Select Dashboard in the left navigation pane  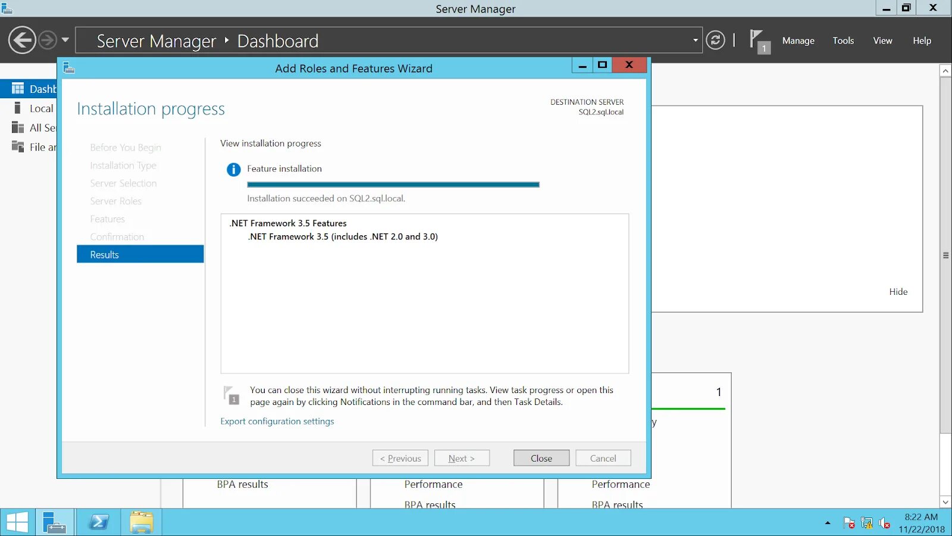click(x=29, y=89)
